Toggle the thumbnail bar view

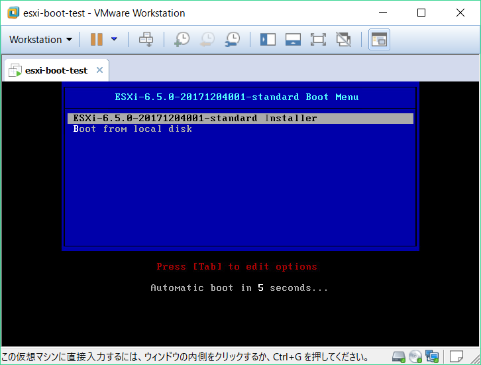click(293, 40)
